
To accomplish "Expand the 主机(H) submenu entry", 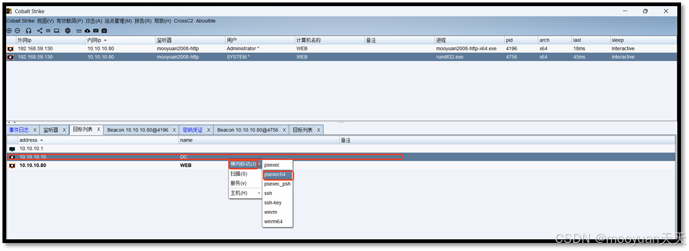I will point(245,193).
